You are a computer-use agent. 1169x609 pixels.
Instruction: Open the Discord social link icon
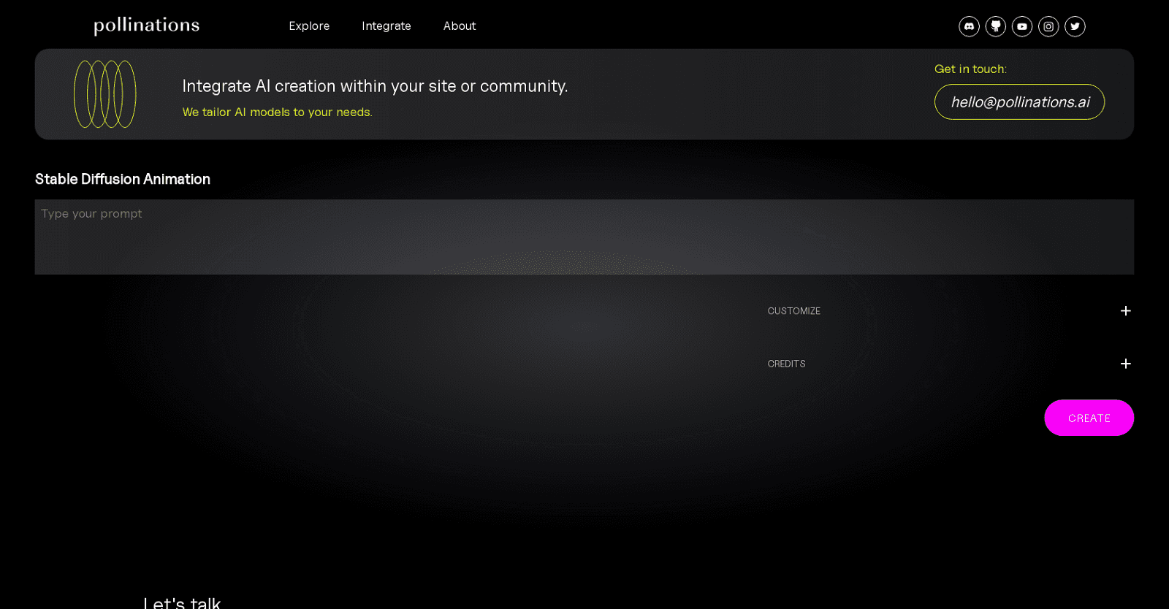coord(969,26)
